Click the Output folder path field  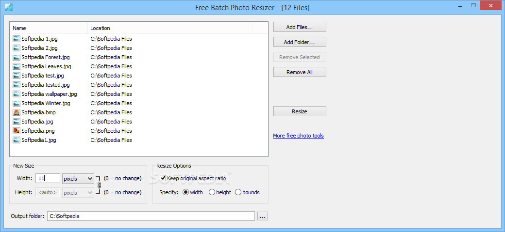click(151, 216)
